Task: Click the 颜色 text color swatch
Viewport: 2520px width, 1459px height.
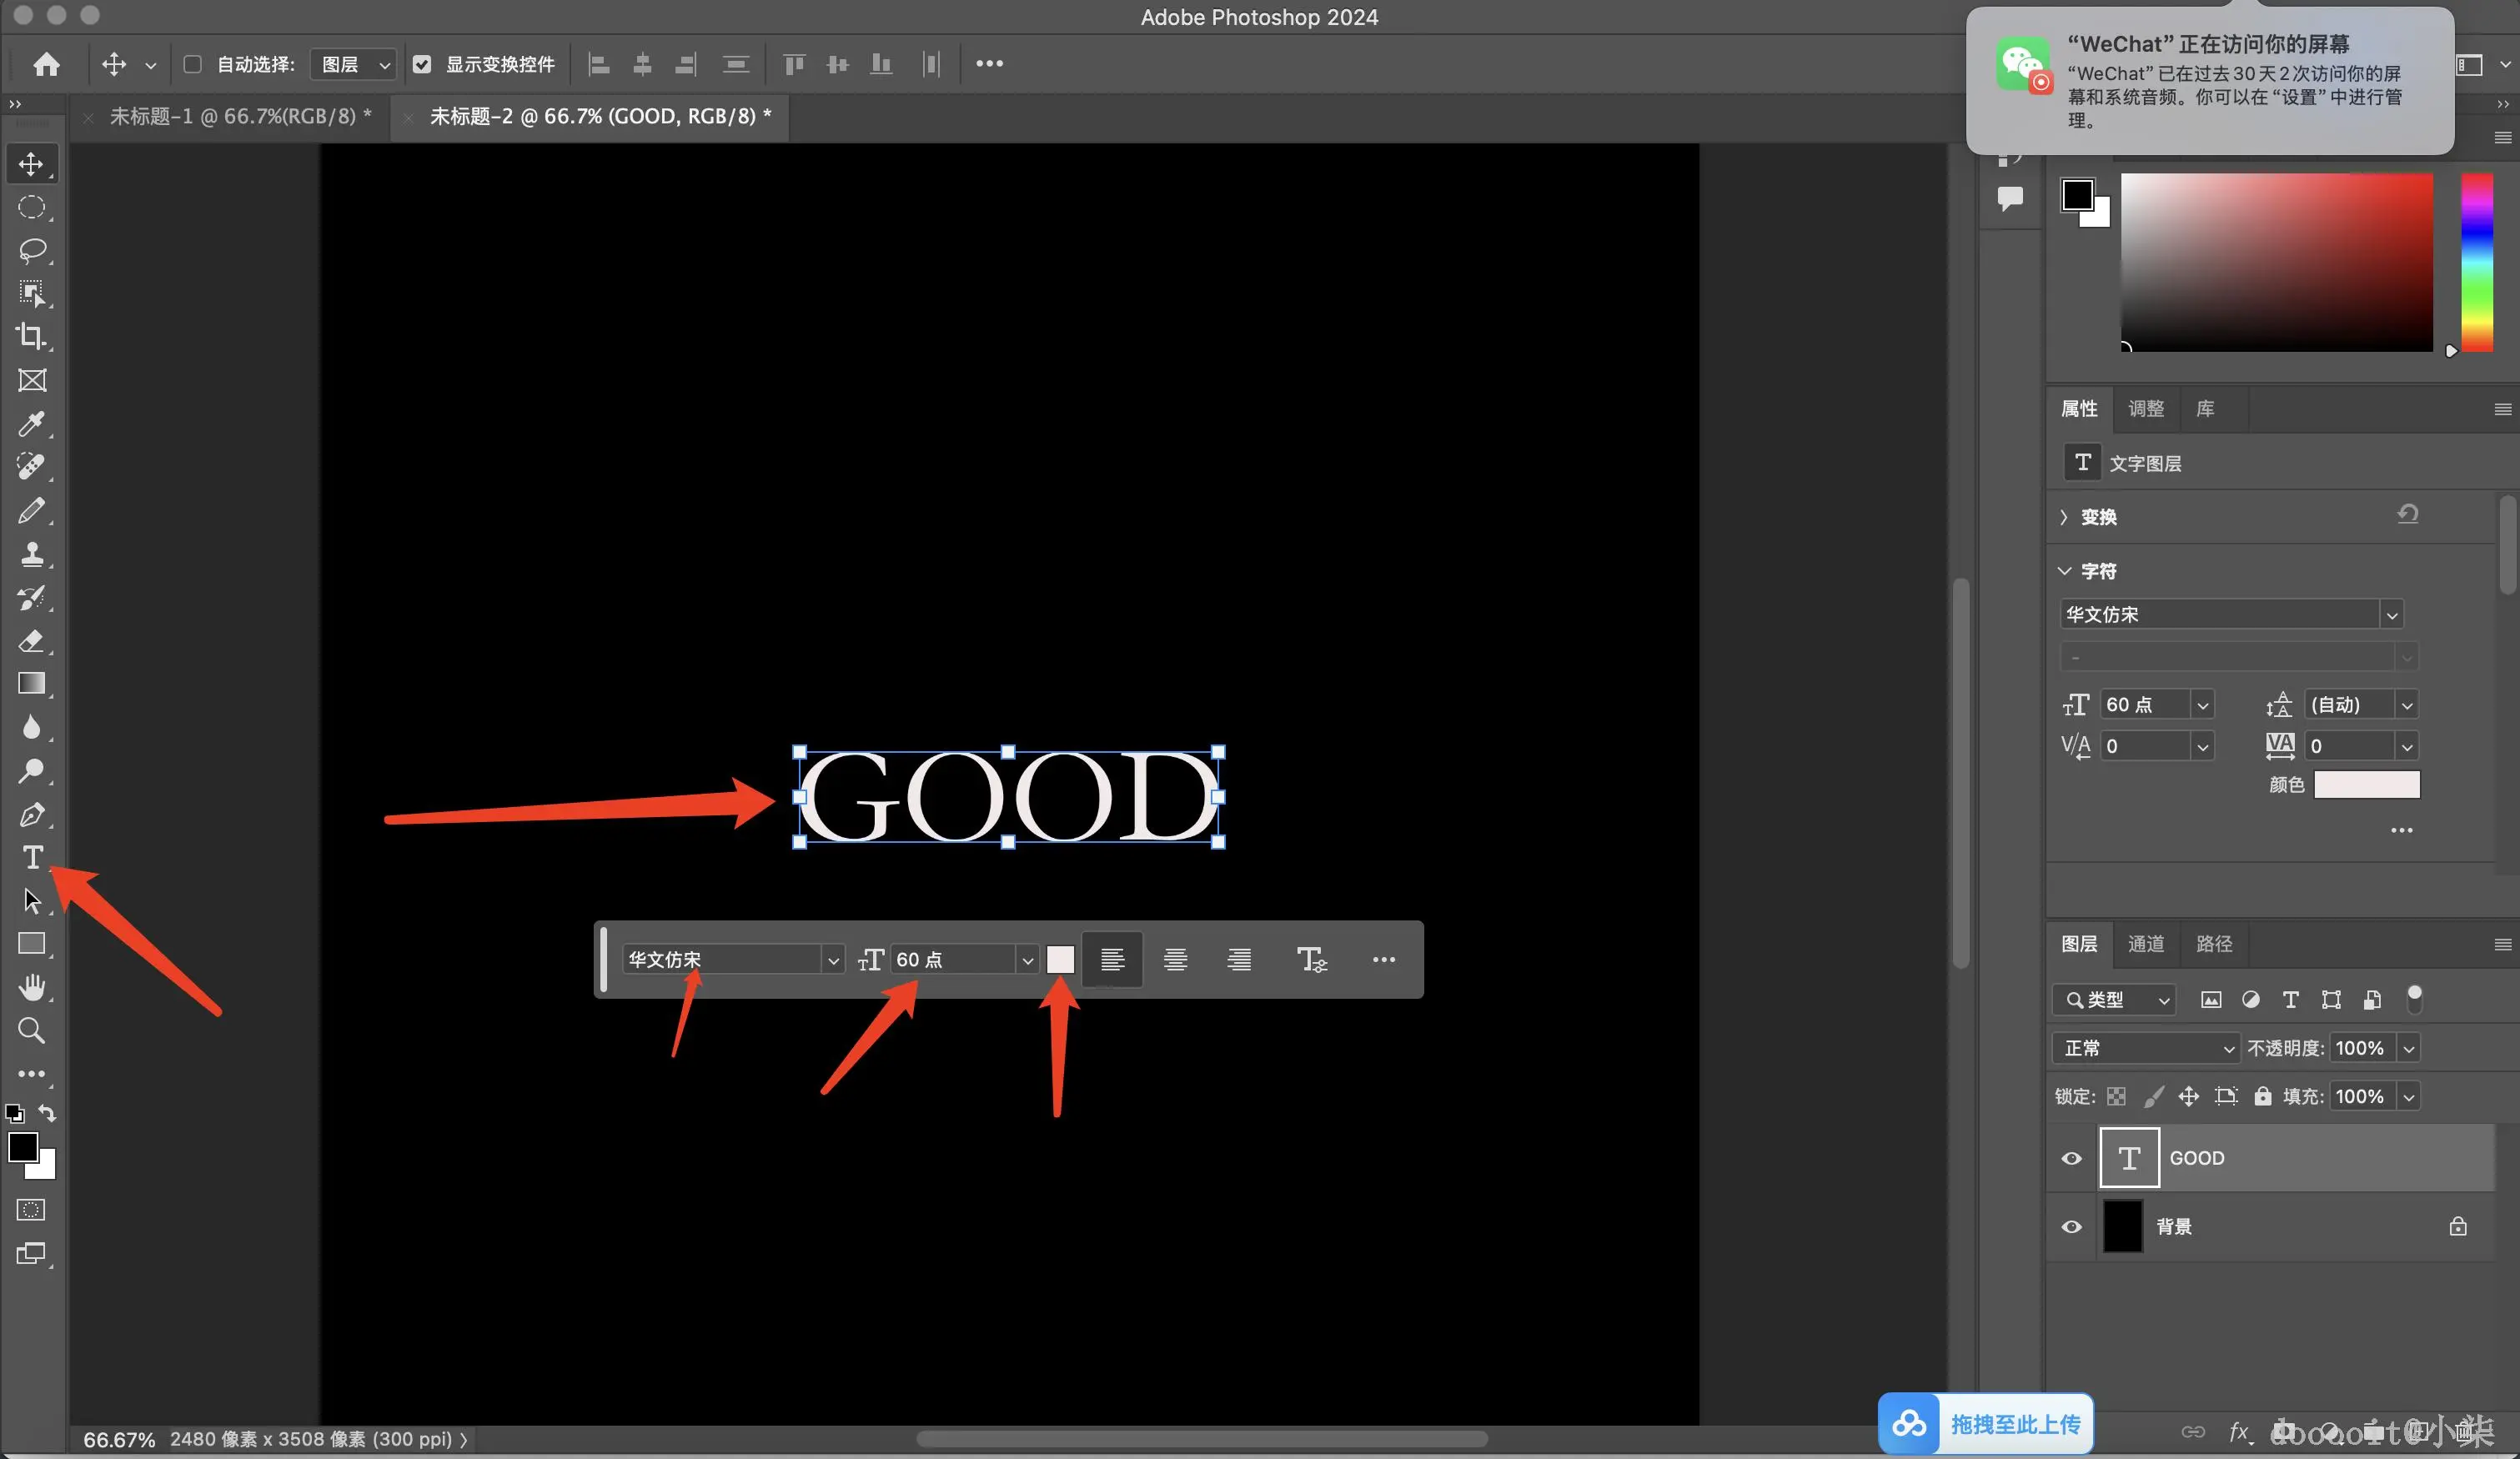Action: 2366,785
